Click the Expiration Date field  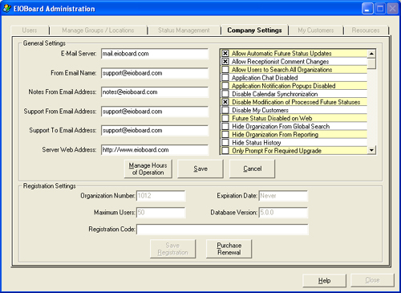[x=283, y=196]
